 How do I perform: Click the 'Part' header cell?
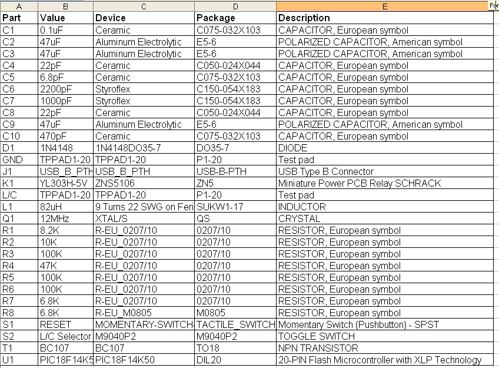click(19, 18)
